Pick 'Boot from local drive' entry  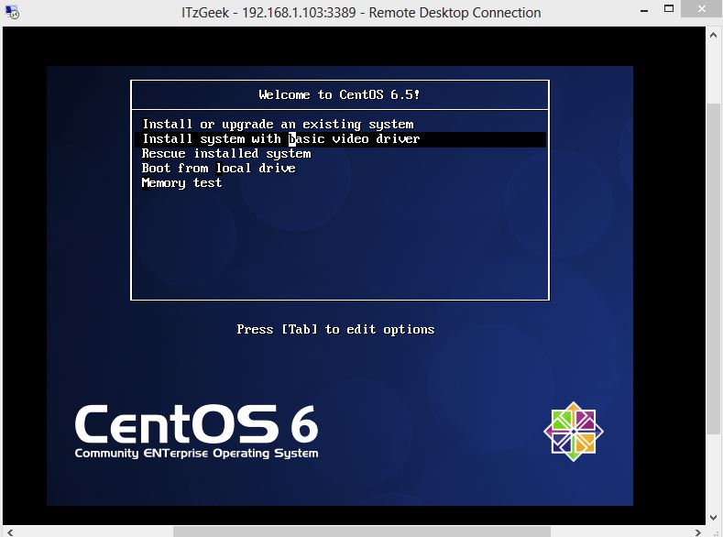pos(219,169)
